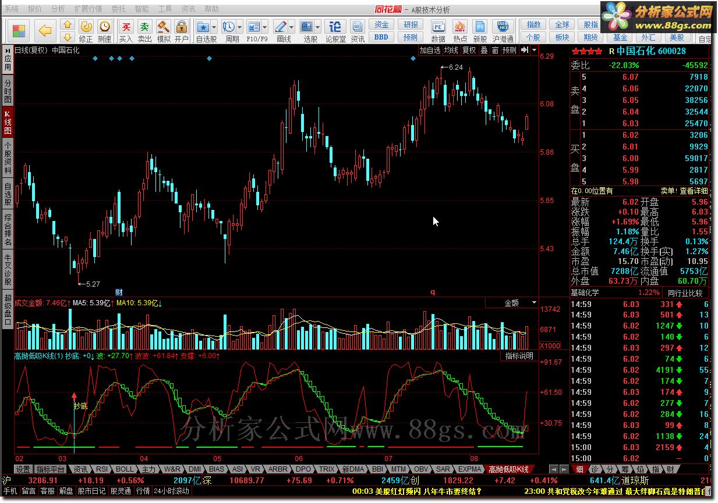Viewport: 718px width, 503px height.
Task: Expand the 画线 drawing dropdown arrow
Action: (x=291, y=27)
